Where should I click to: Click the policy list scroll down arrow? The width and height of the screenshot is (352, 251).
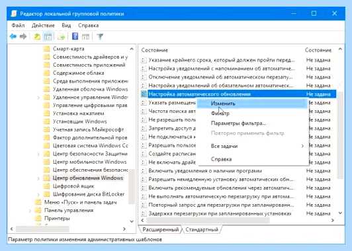[340, 213]
